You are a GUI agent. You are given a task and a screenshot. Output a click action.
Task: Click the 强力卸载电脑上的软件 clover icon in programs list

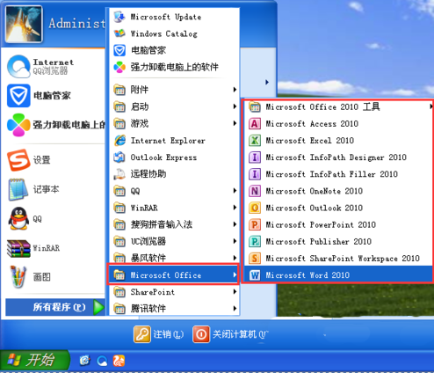[119, 67]
